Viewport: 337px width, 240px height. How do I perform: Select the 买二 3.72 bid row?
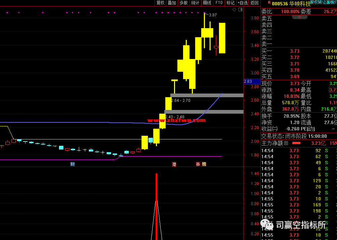click(x=299, y=57)
